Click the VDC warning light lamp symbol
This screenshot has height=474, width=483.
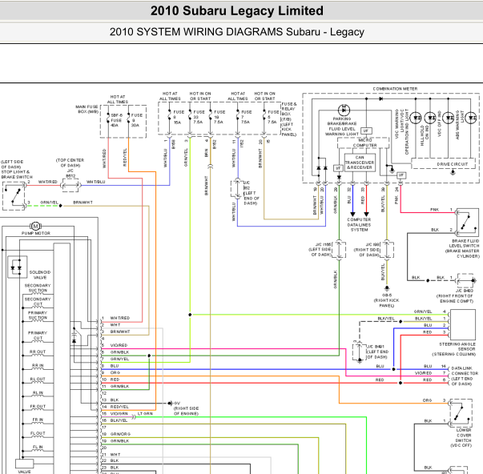416,118
